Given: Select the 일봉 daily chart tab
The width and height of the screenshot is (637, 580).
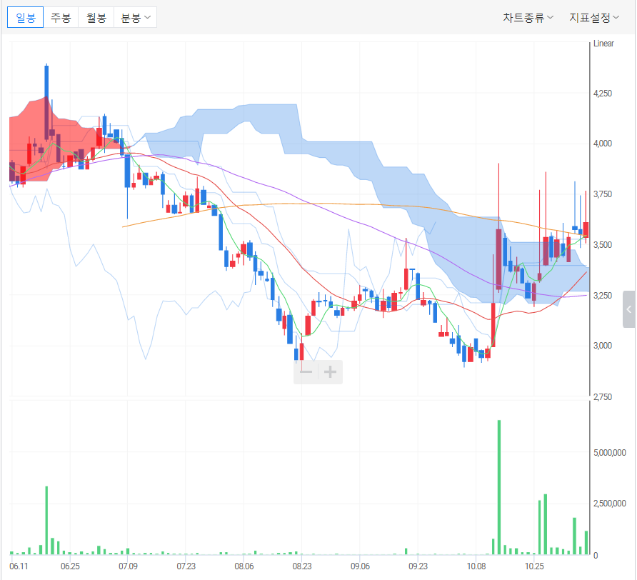Looking at the screenshot, I should click(x=25, y=17).
